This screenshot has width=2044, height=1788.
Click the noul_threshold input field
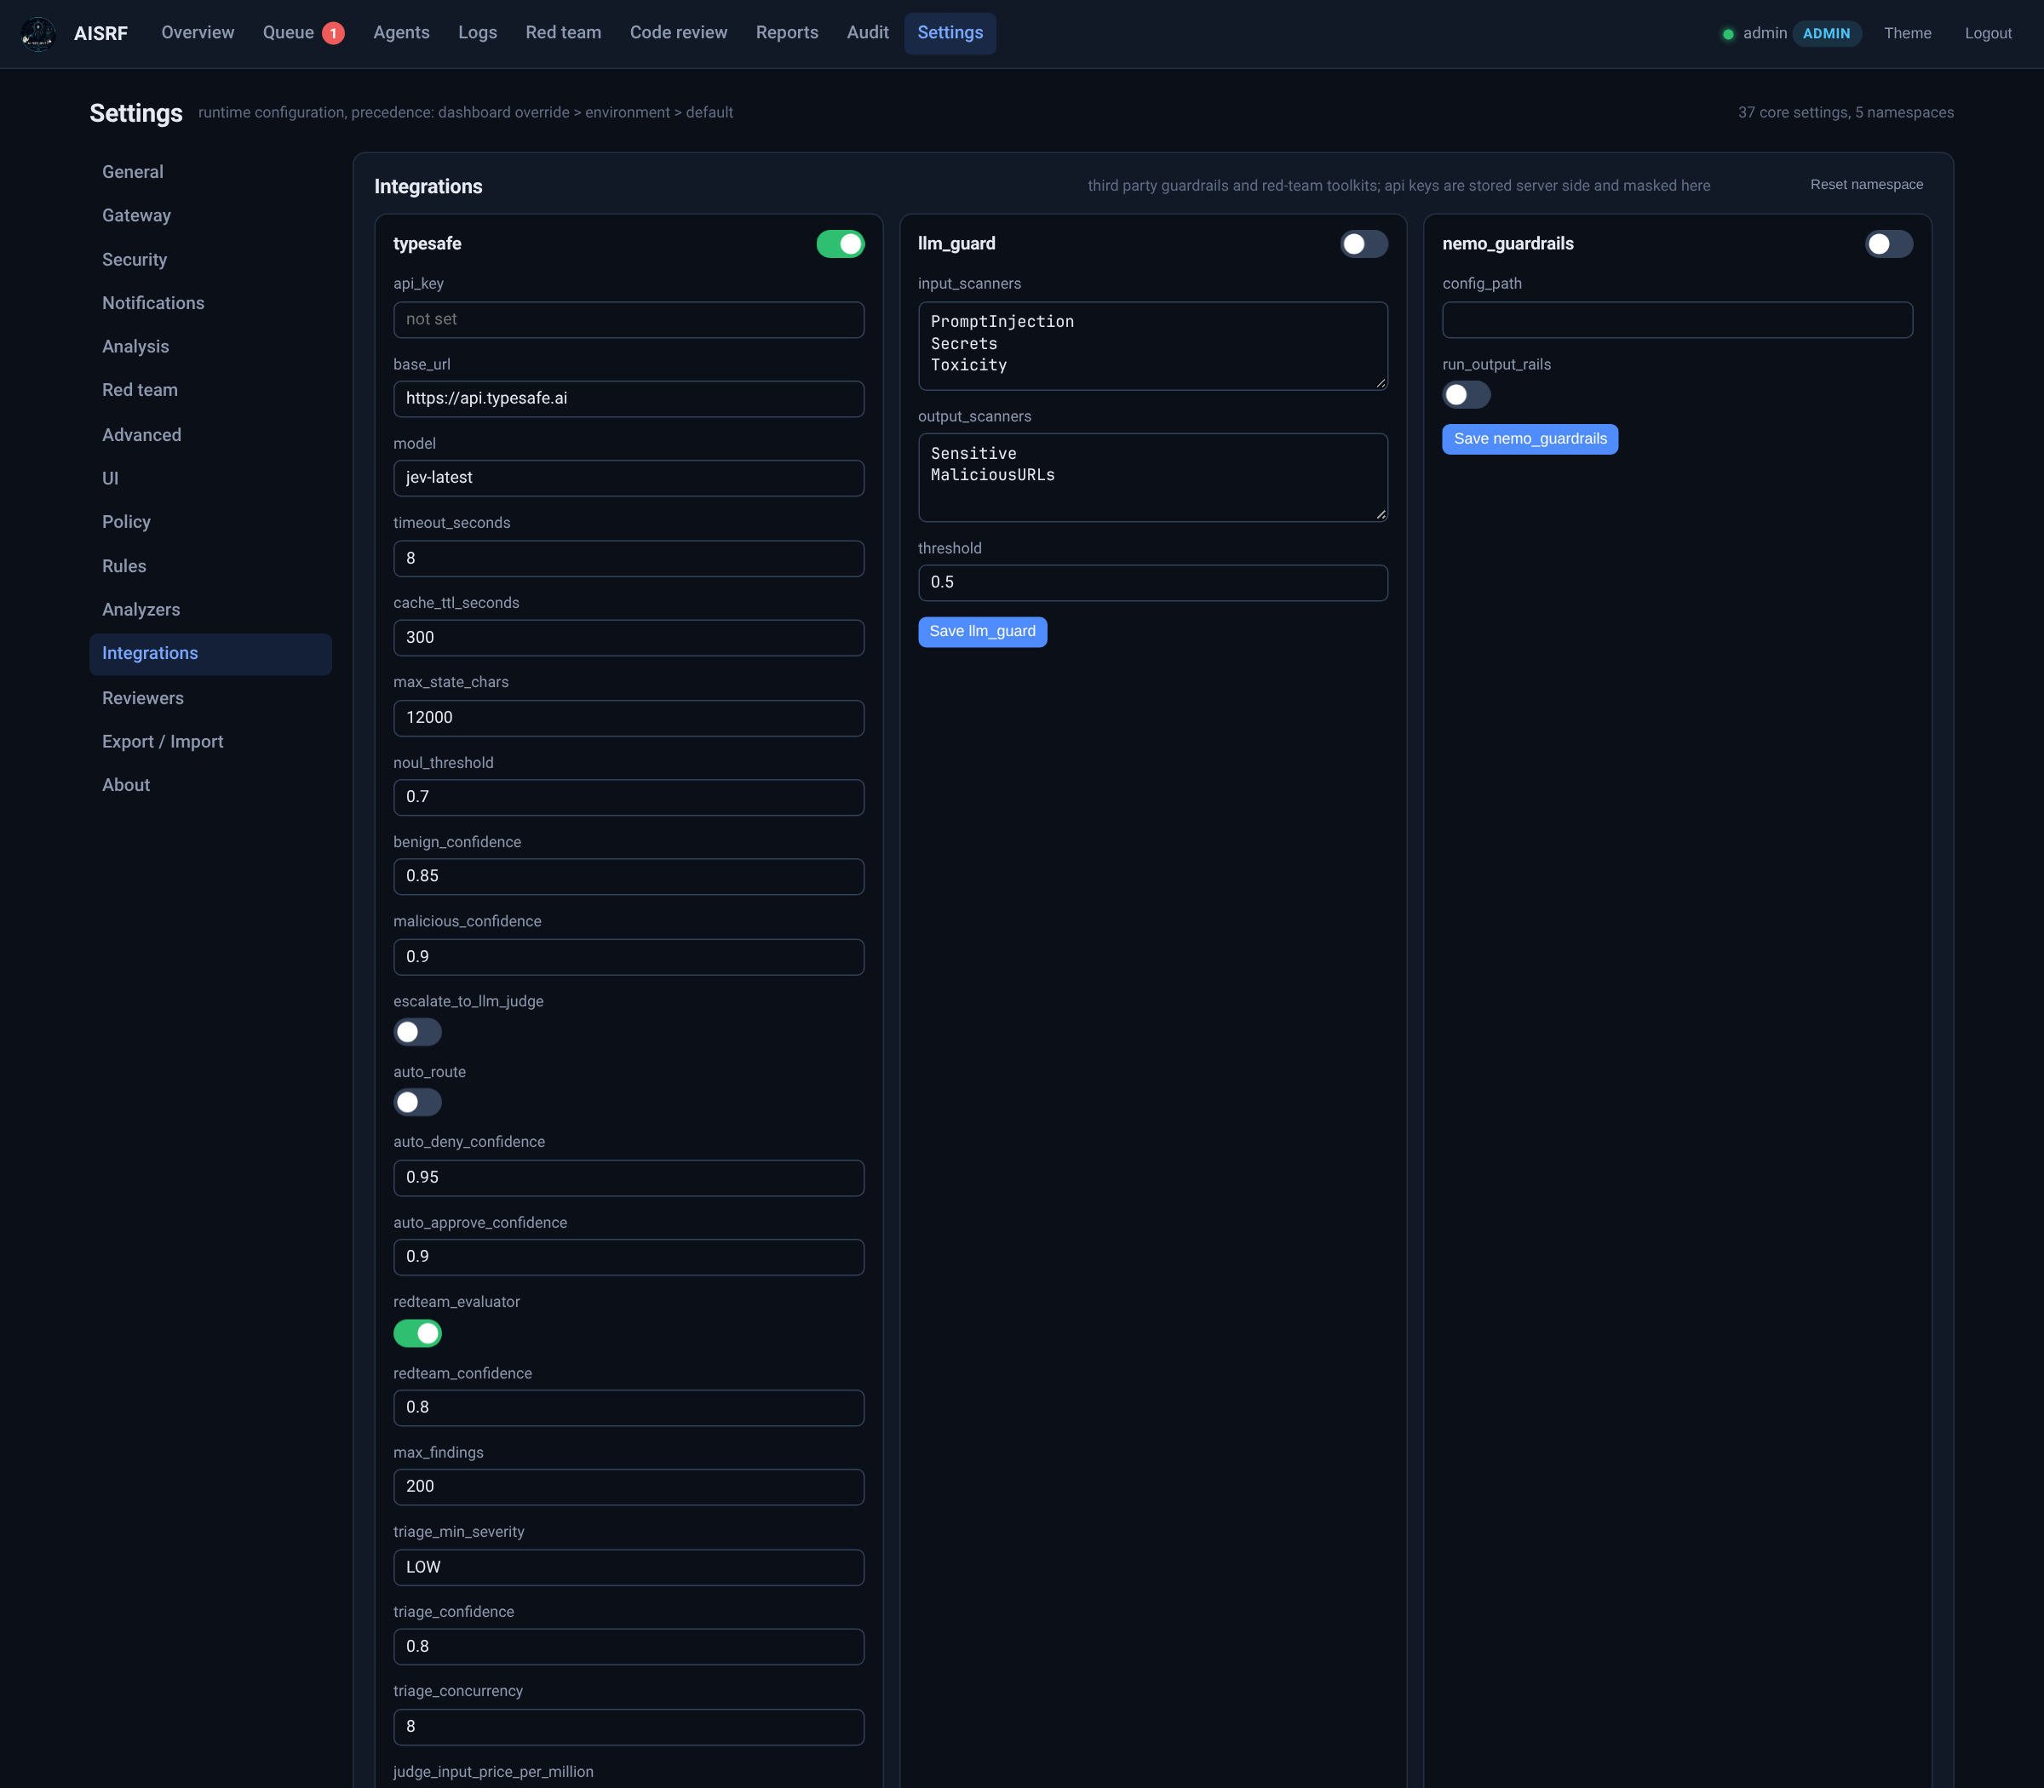[629, 797]
